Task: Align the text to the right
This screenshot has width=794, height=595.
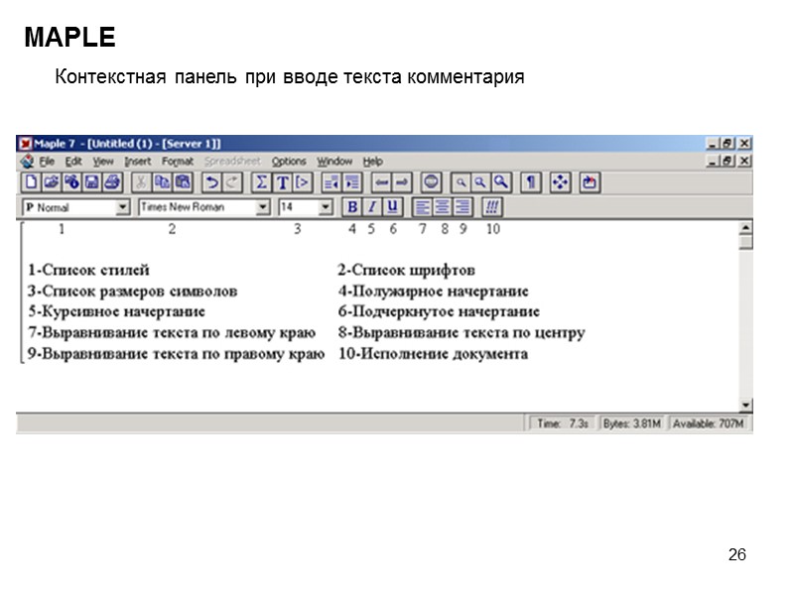Action: coord(463,206)
